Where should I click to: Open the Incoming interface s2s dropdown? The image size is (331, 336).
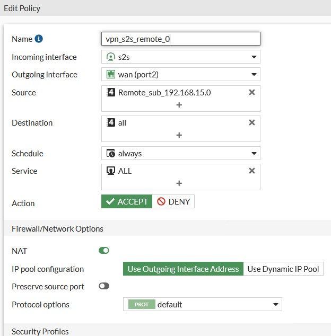click(x=180, y=57)
